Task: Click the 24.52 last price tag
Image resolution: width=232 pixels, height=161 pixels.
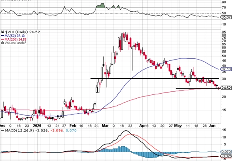Action: click(x=226, y=88)
